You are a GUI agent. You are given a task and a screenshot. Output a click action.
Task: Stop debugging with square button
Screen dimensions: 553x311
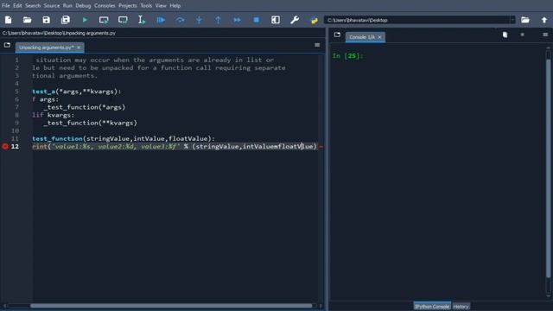[x=257, y=20]
